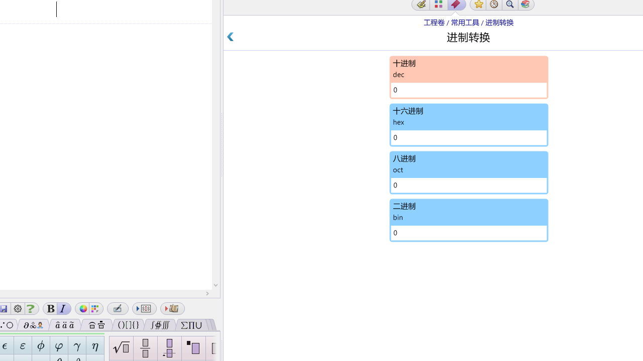Click the four colored squares icon
643x361 pixels.
coord(439,5)
